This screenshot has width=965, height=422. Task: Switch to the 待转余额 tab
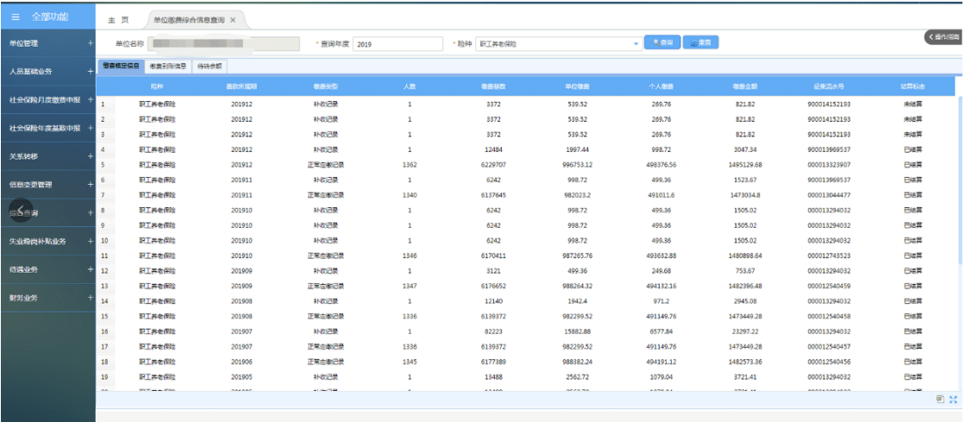pyautogui.click(x=210, y=66)
